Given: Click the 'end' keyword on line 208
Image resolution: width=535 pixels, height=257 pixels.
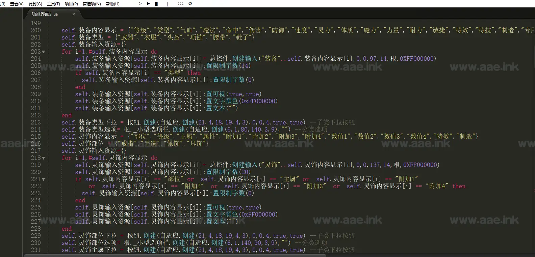Looking at the screenshot, I should point(80,87).
